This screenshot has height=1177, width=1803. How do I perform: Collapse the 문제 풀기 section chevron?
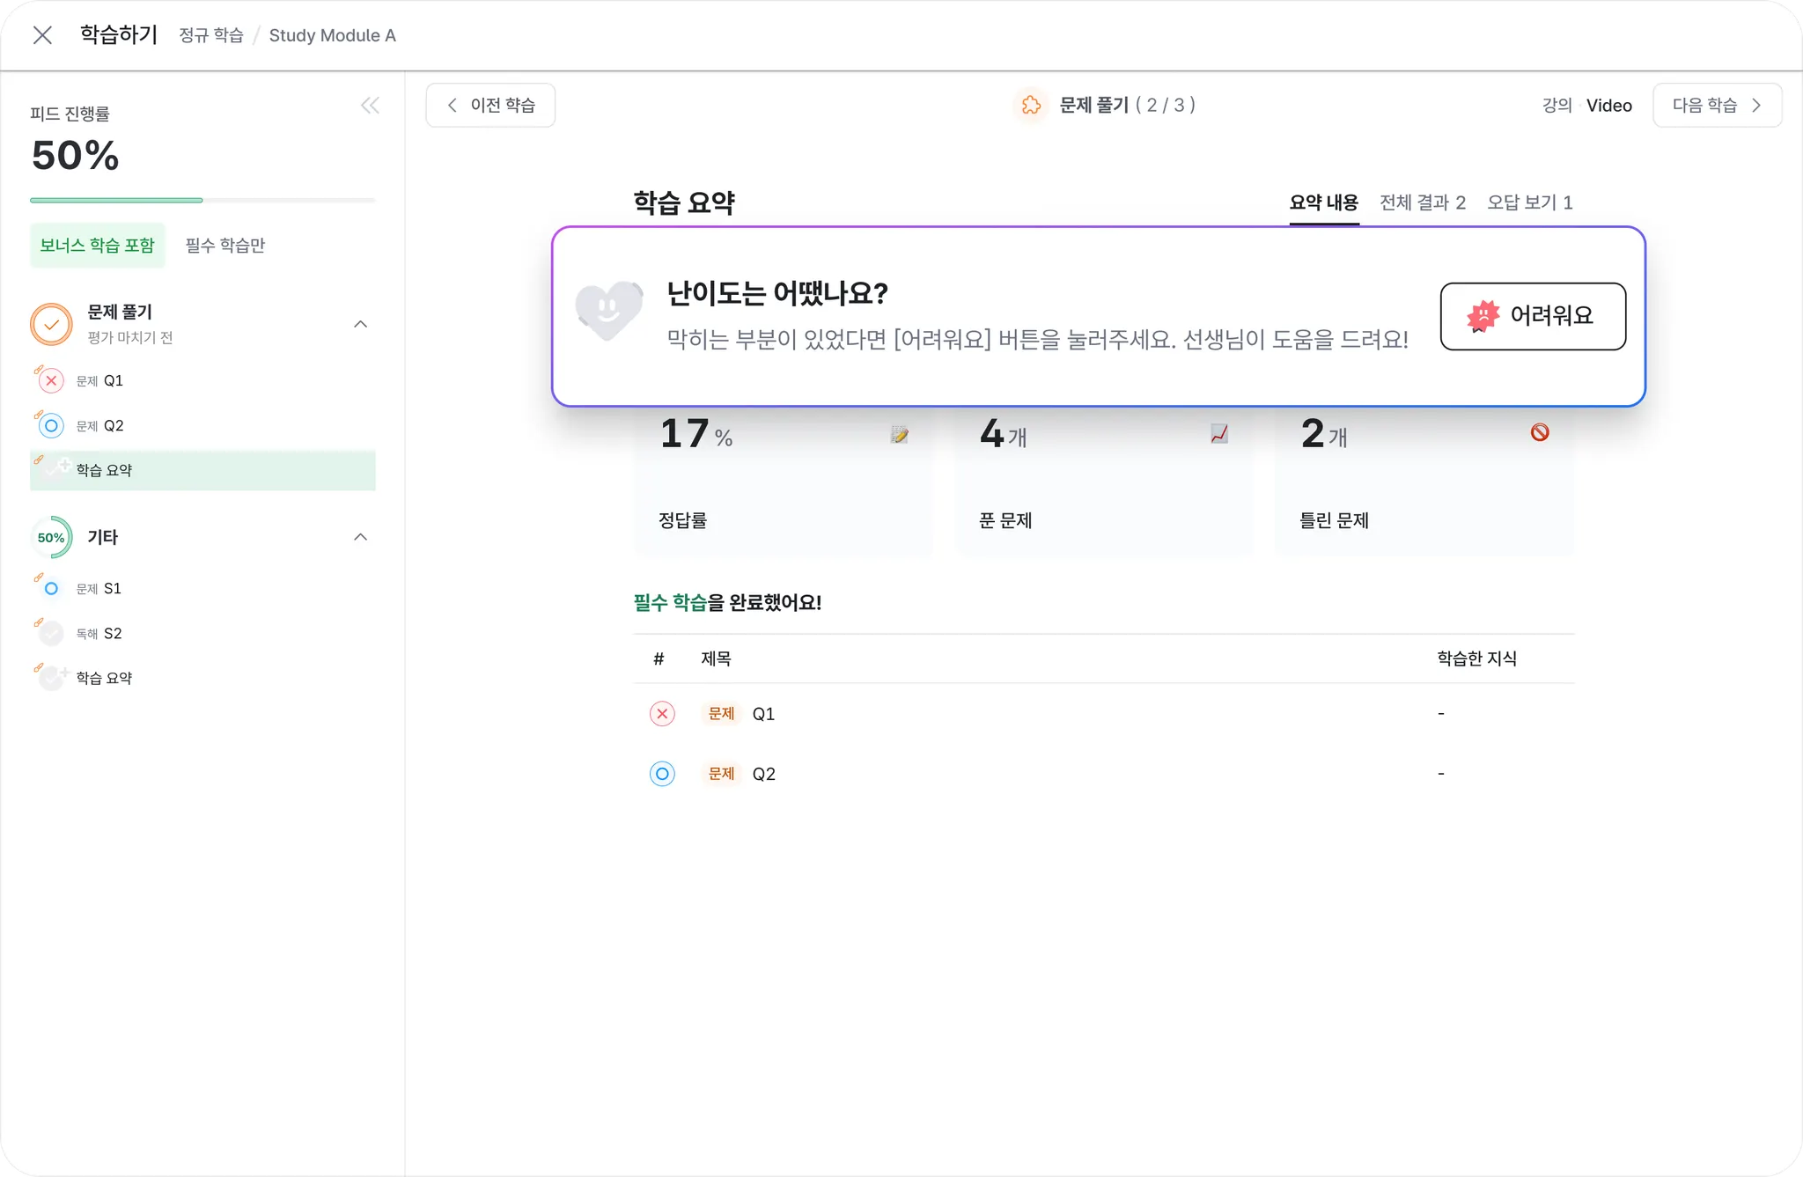360,324
